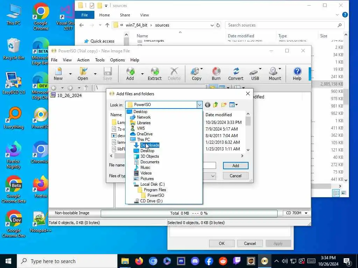Screen dimensions: 358x268
Task: Select Local Disk (C:) in the list
Action: click(152, 184)
